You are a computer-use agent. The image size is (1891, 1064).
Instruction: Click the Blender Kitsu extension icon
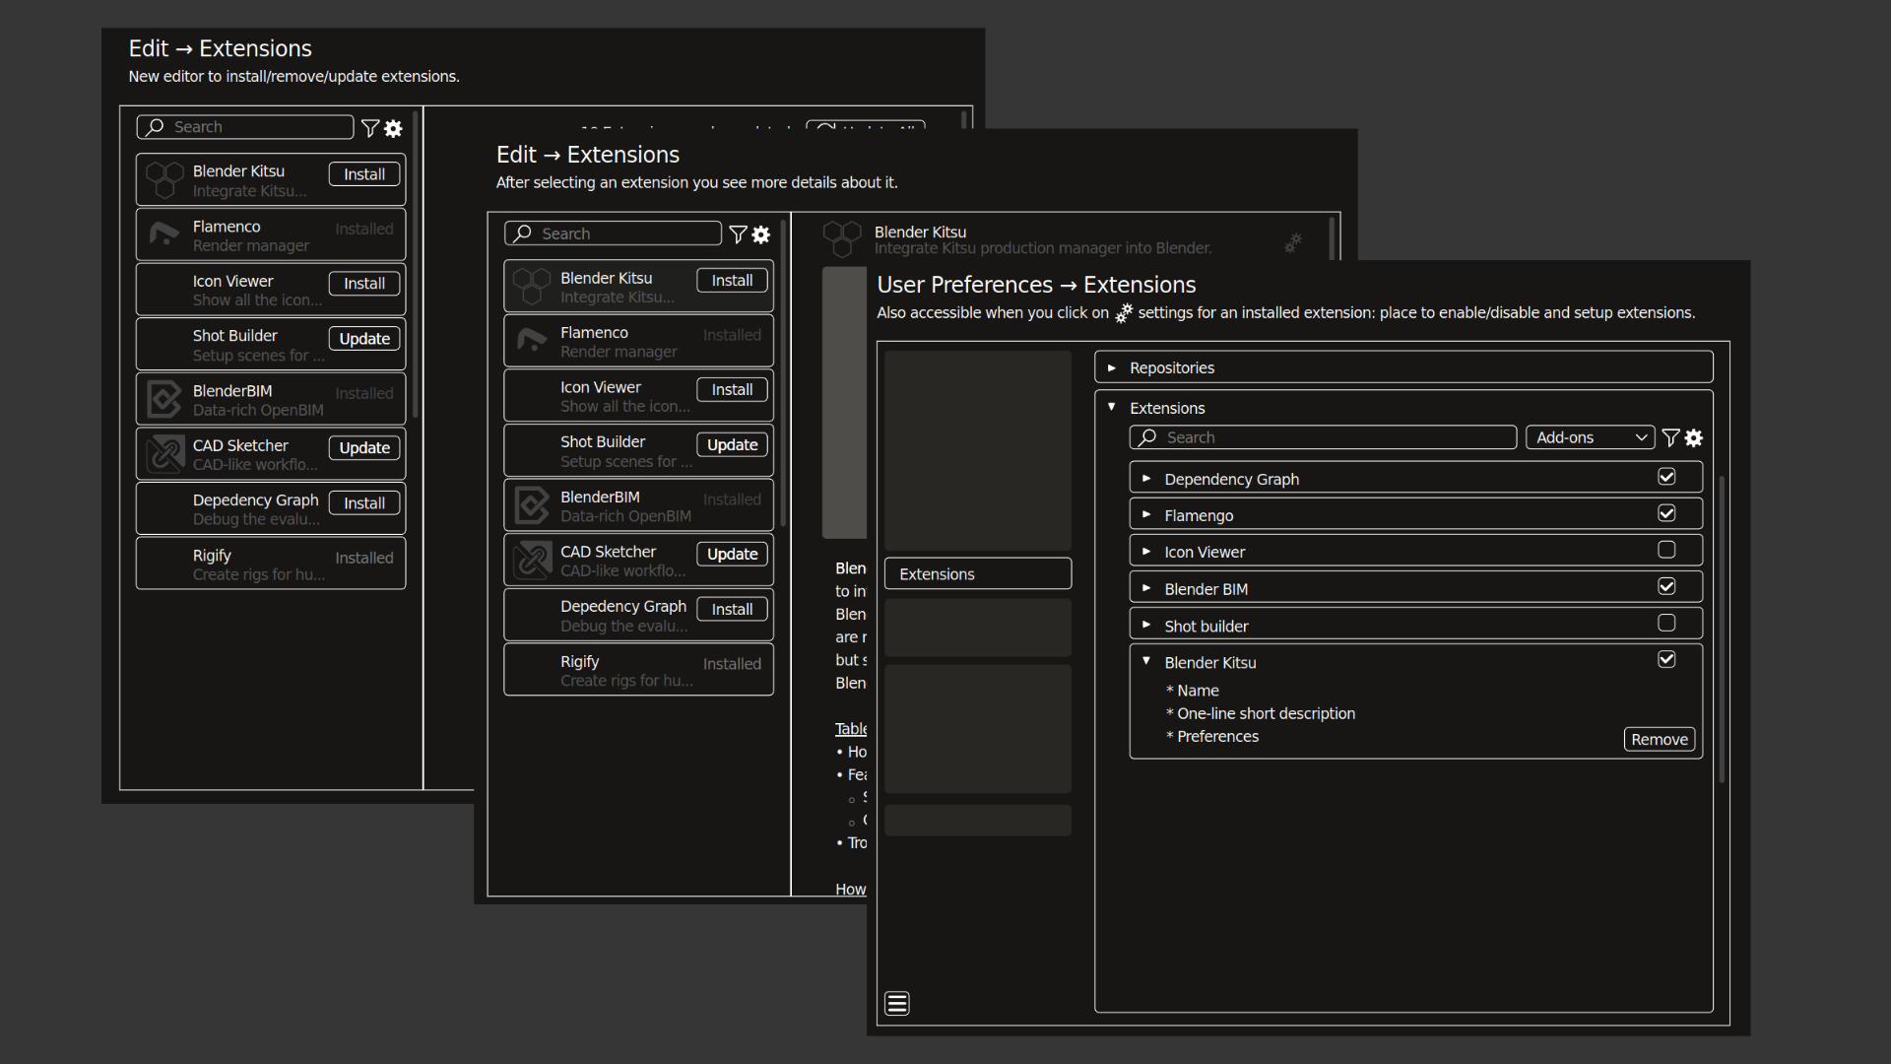click(163, 180)
